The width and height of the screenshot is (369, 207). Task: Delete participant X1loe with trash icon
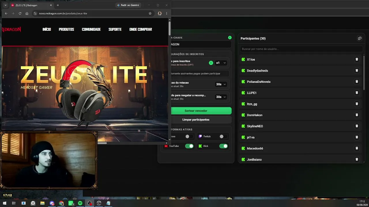pos(357,60)
